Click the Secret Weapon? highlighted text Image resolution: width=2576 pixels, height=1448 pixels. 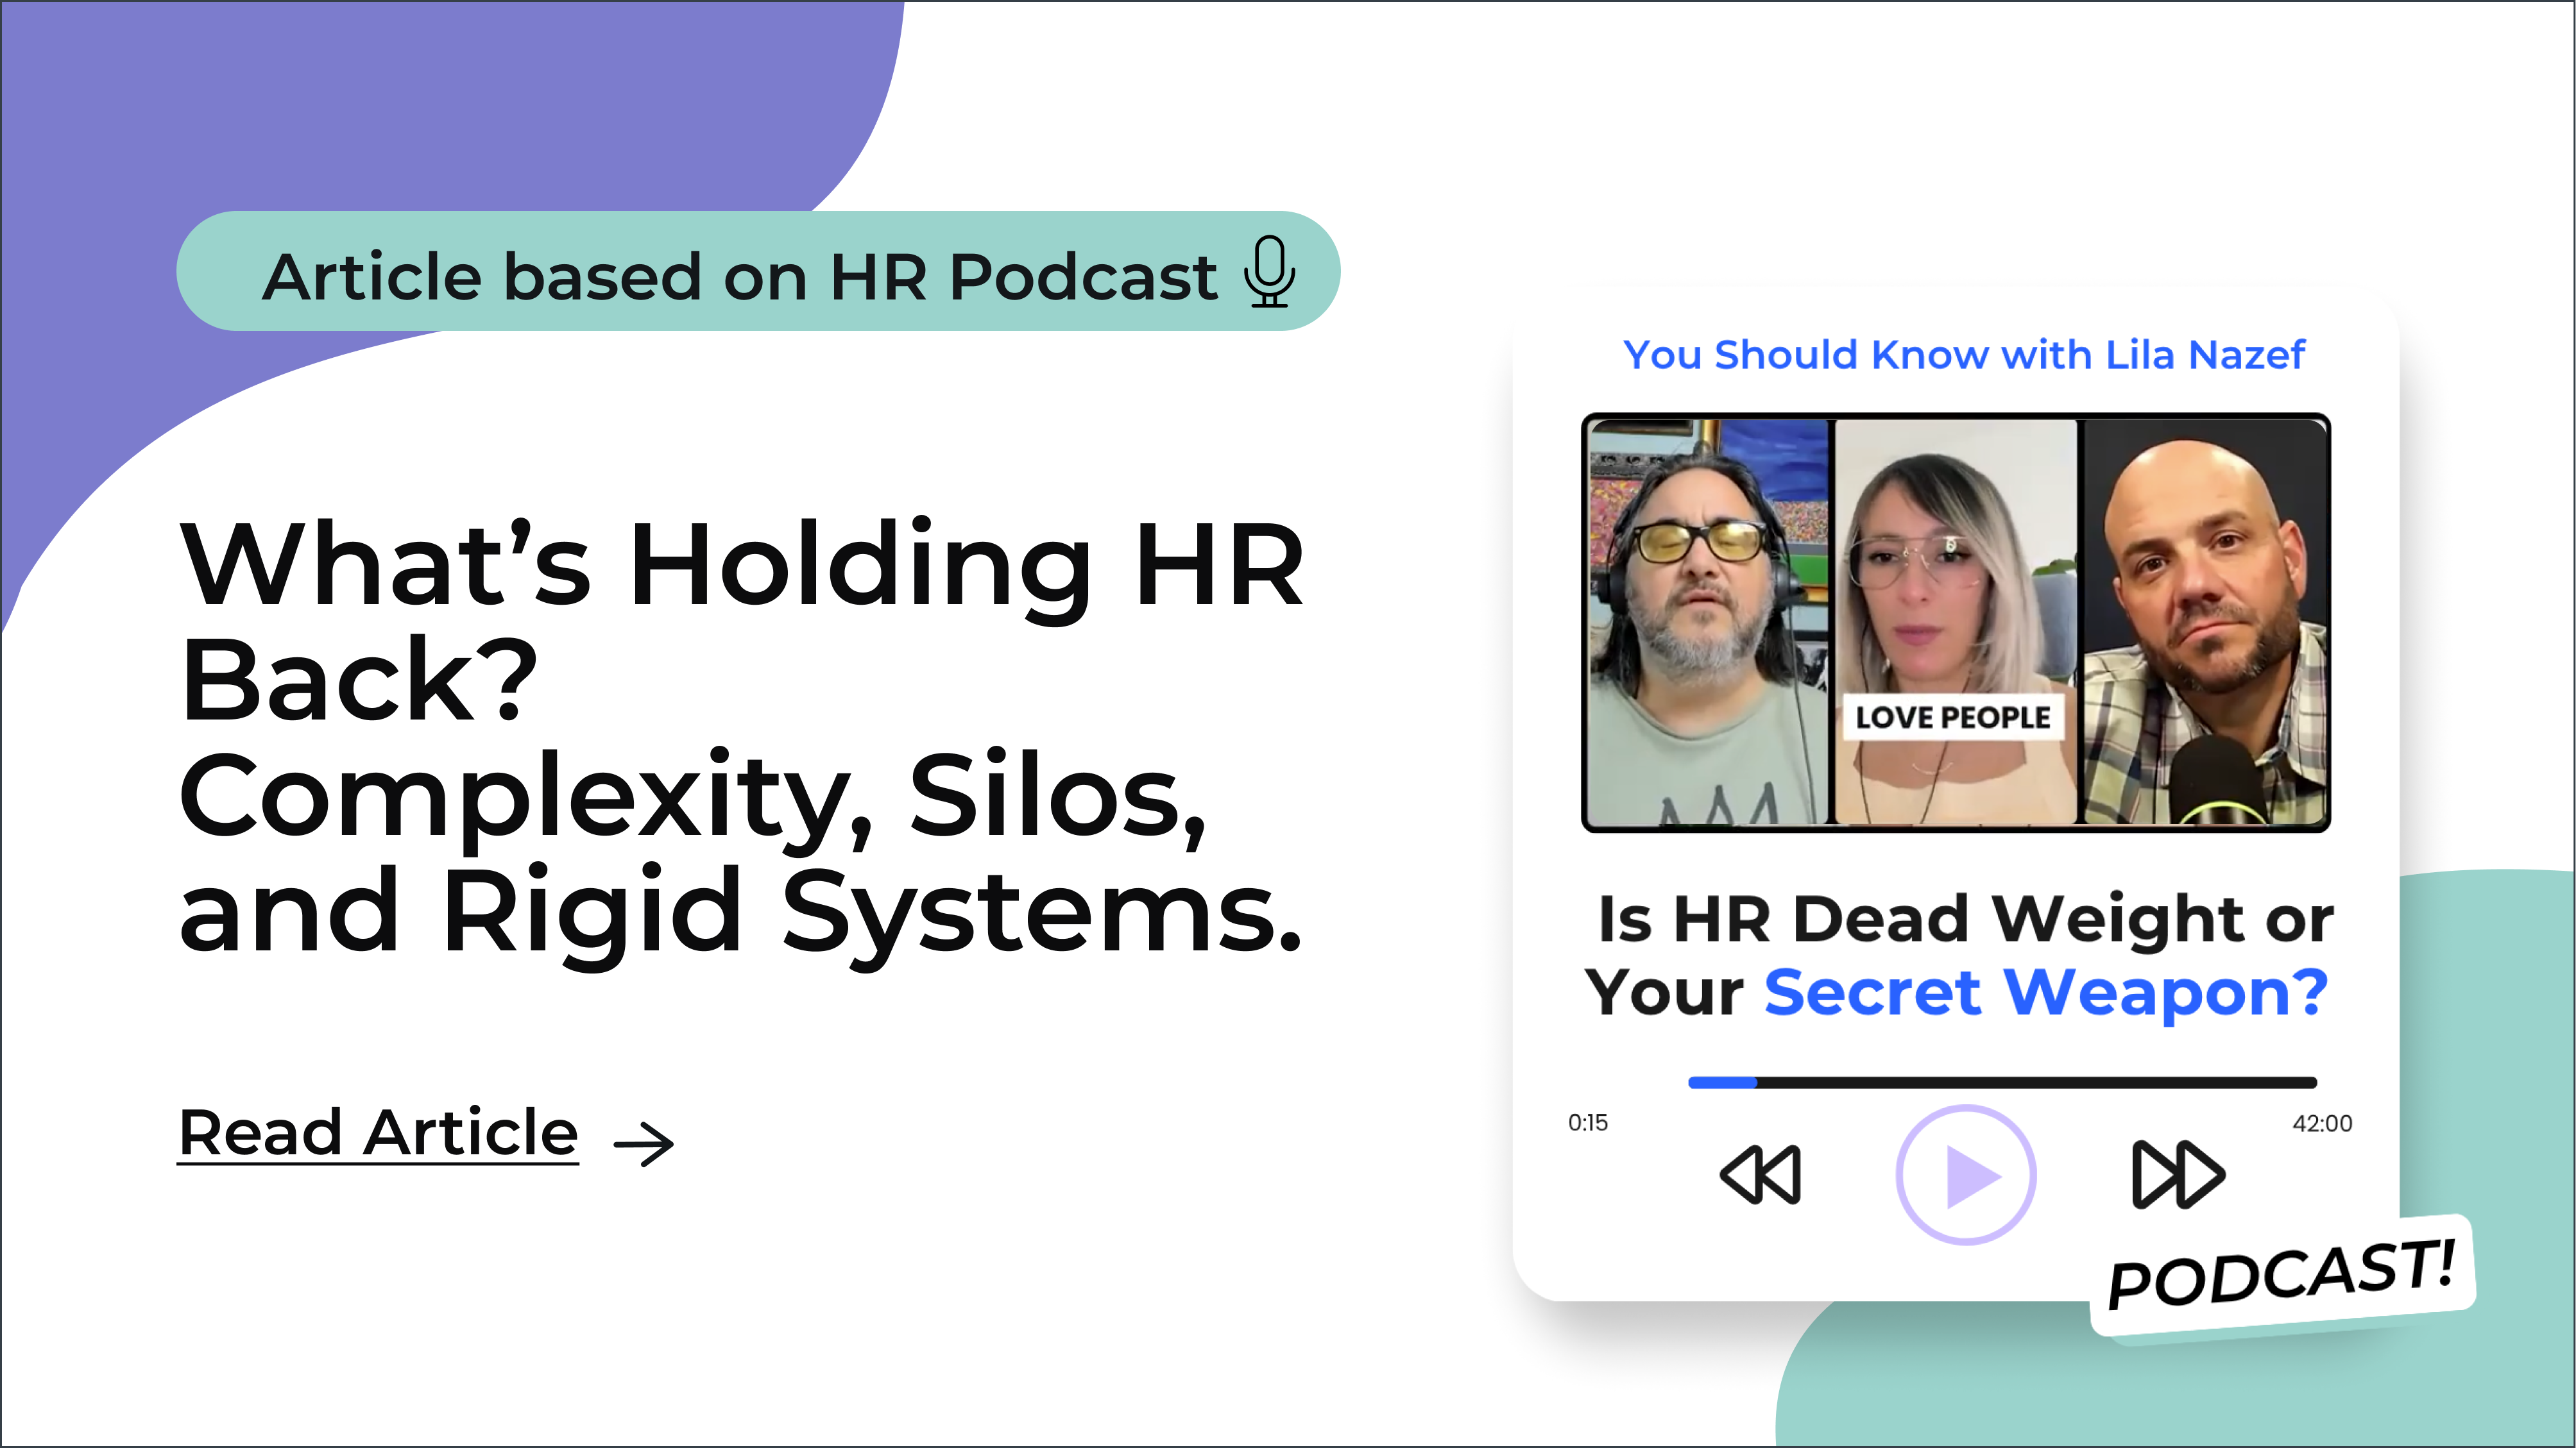point(2046,992)
